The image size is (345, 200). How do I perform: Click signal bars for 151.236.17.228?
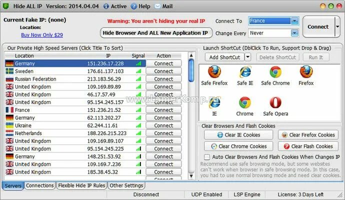click(x=138, y=63)
